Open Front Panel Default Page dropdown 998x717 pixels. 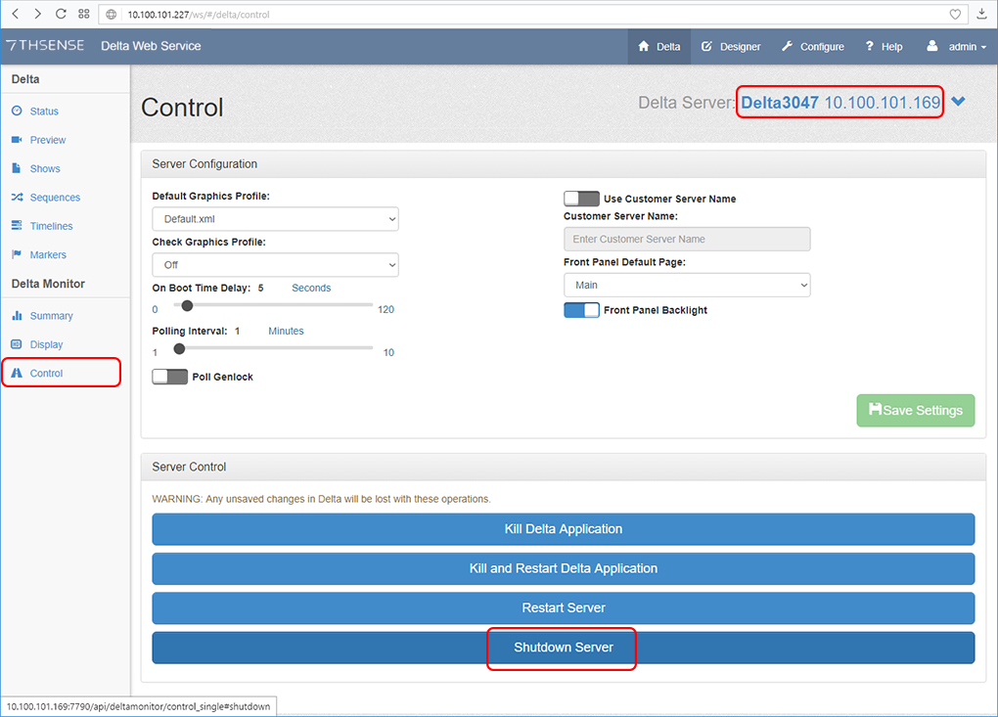687,285
